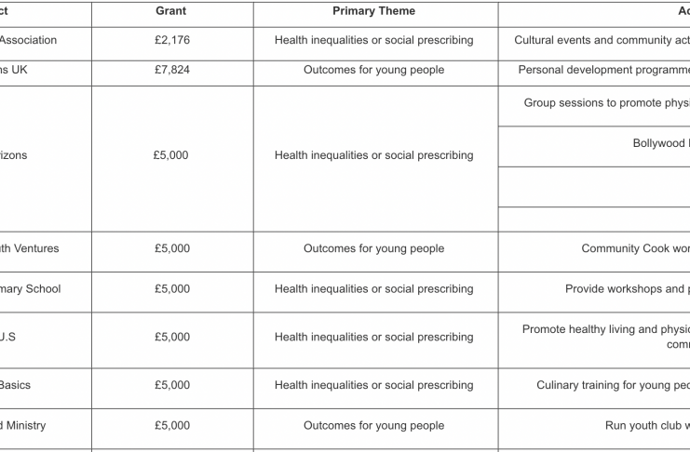Click the Ventures project cell

[x=30, y=248]
